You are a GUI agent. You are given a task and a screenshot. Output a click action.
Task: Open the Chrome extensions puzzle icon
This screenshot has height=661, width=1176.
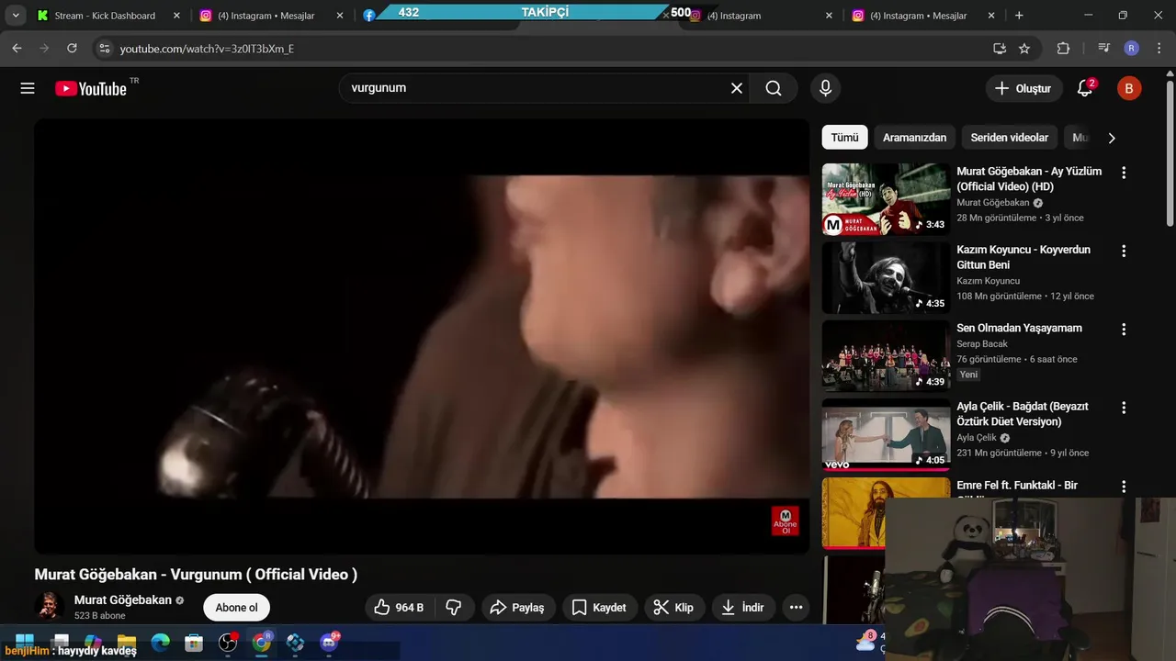tap(1064, 49)
